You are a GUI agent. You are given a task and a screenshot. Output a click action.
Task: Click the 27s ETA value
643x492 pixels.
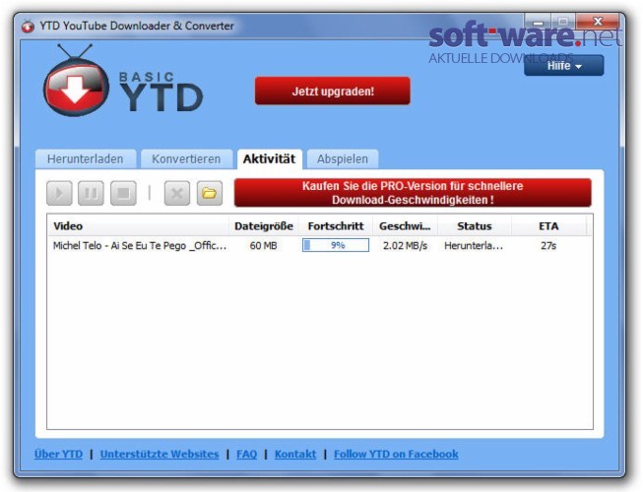[548, 246]
